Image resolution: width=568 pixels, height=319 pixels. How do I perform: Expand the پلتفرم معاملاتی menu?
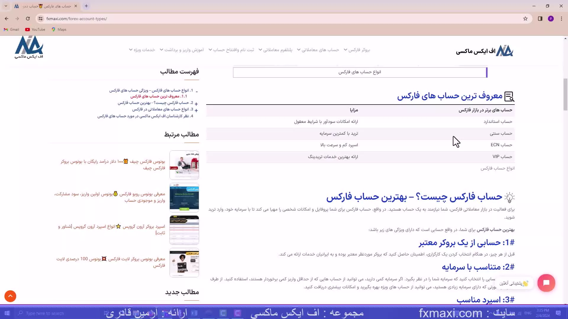275,50
